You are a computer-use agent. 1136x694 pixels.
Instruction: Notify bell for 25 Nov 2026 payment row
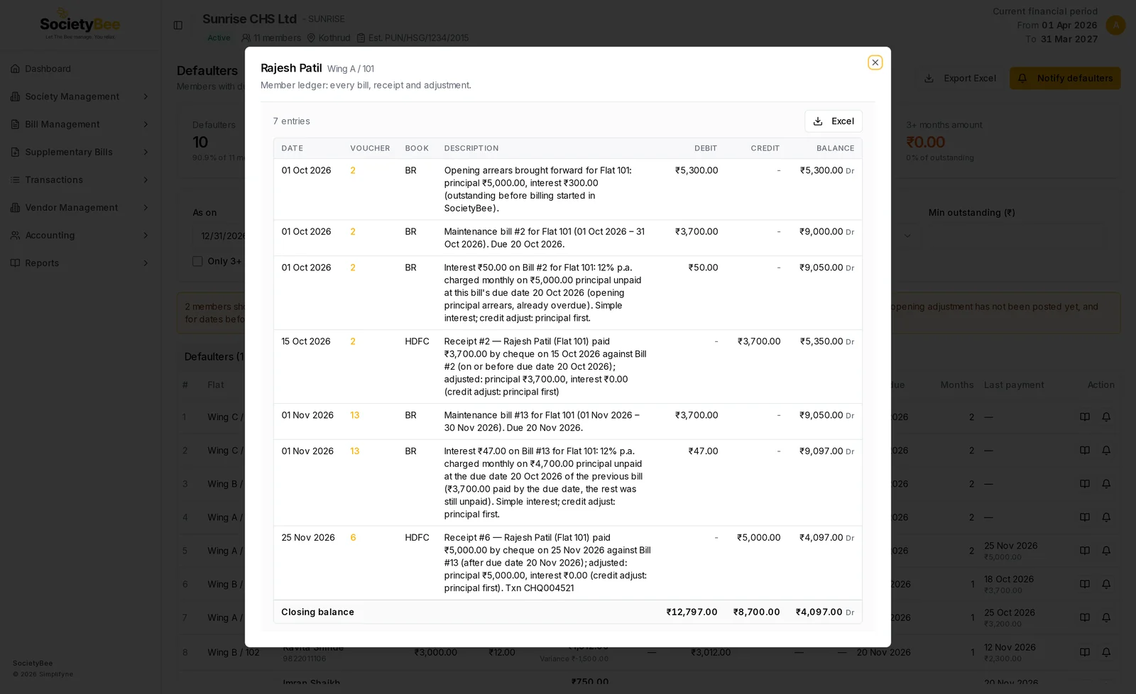click(x=1106, y=551)
